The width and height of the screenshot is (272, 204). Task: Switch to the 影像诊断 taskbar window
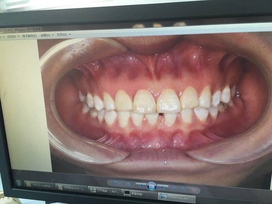tap(139, 193)
